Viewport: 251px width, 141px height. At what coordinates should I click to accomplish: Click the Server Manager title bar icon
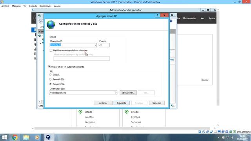click(x=33, y=10)
